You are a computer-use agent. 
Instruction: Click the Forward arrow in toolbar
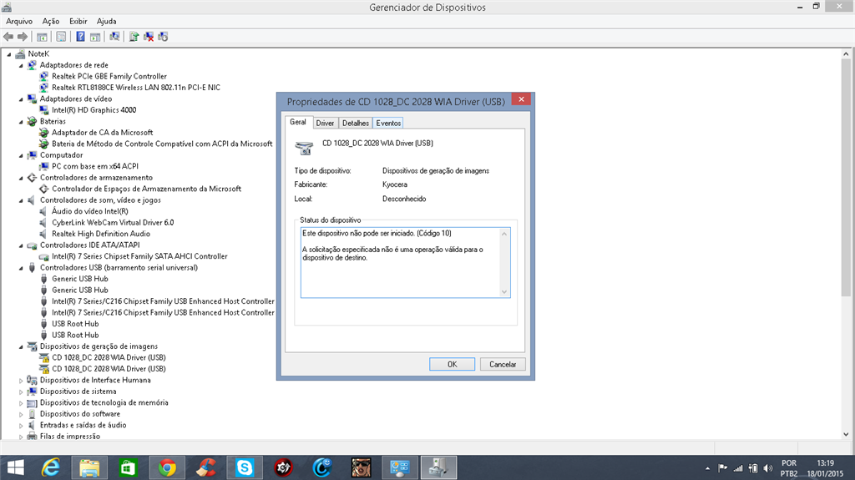click(23, 37)
